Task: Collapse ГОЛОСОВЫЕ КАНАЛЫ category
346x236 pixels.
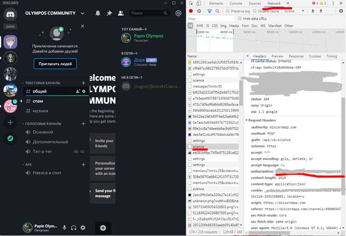Action: [x=42, y=124]
